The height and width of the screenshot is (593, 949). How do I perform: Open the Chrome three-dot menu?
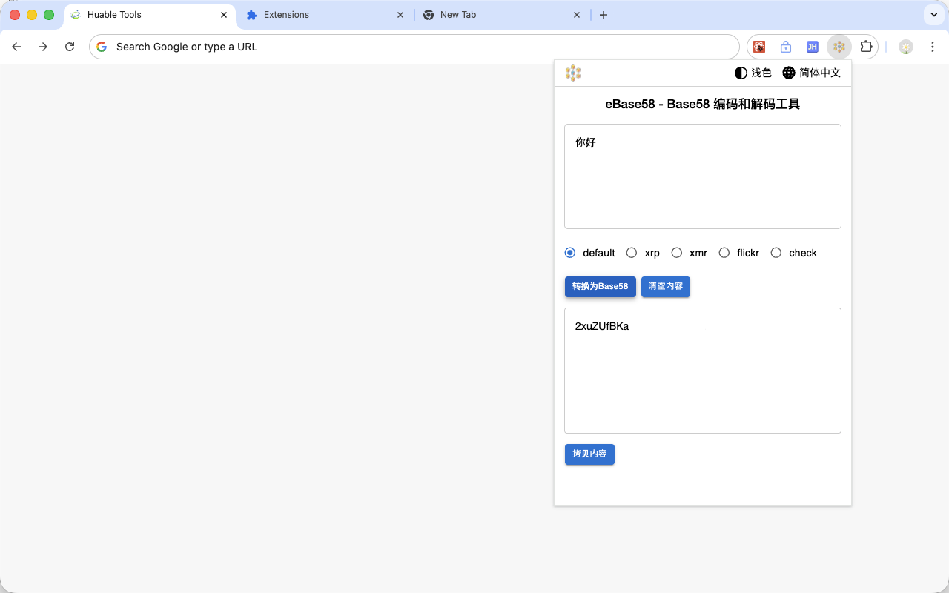point(933,47)
